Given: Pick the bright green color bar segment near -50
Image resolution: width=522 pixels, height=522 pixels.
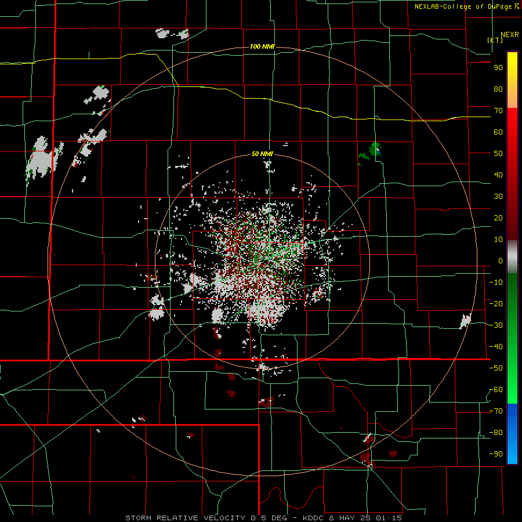Looking at the screenshot, I should pyautogui.click(x=512, y=368).
